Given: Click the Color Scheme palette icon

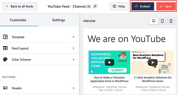Looking at the screenshot, I should tap(5, 59).
